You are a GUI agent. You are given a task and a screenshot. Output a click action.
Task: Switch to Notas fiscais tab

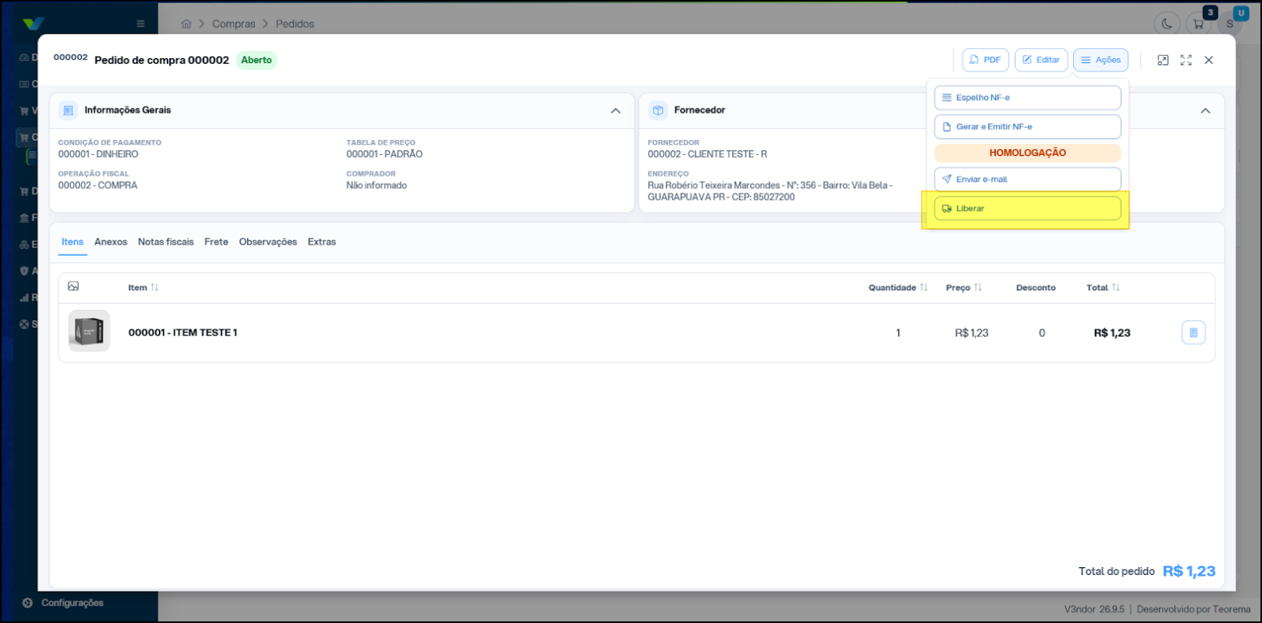(165, 242)
